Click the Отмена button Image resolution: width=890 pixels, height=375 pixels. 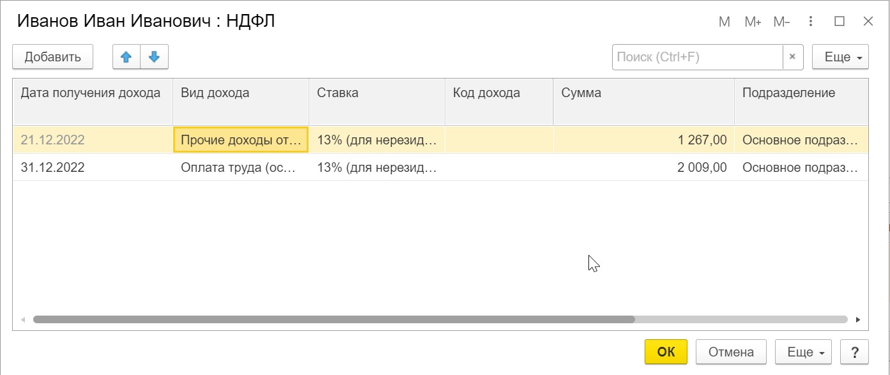click(732, 352)
